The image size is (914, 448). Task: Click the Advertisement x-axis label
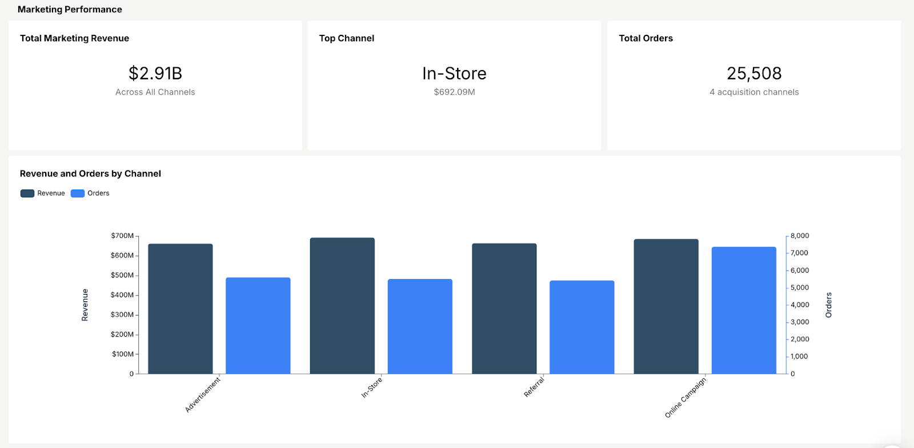tap(203, 394)
